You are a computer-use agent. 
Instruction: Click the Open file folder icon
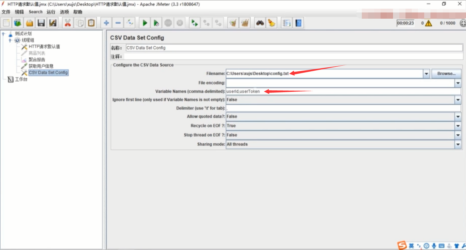click(29, 23)
